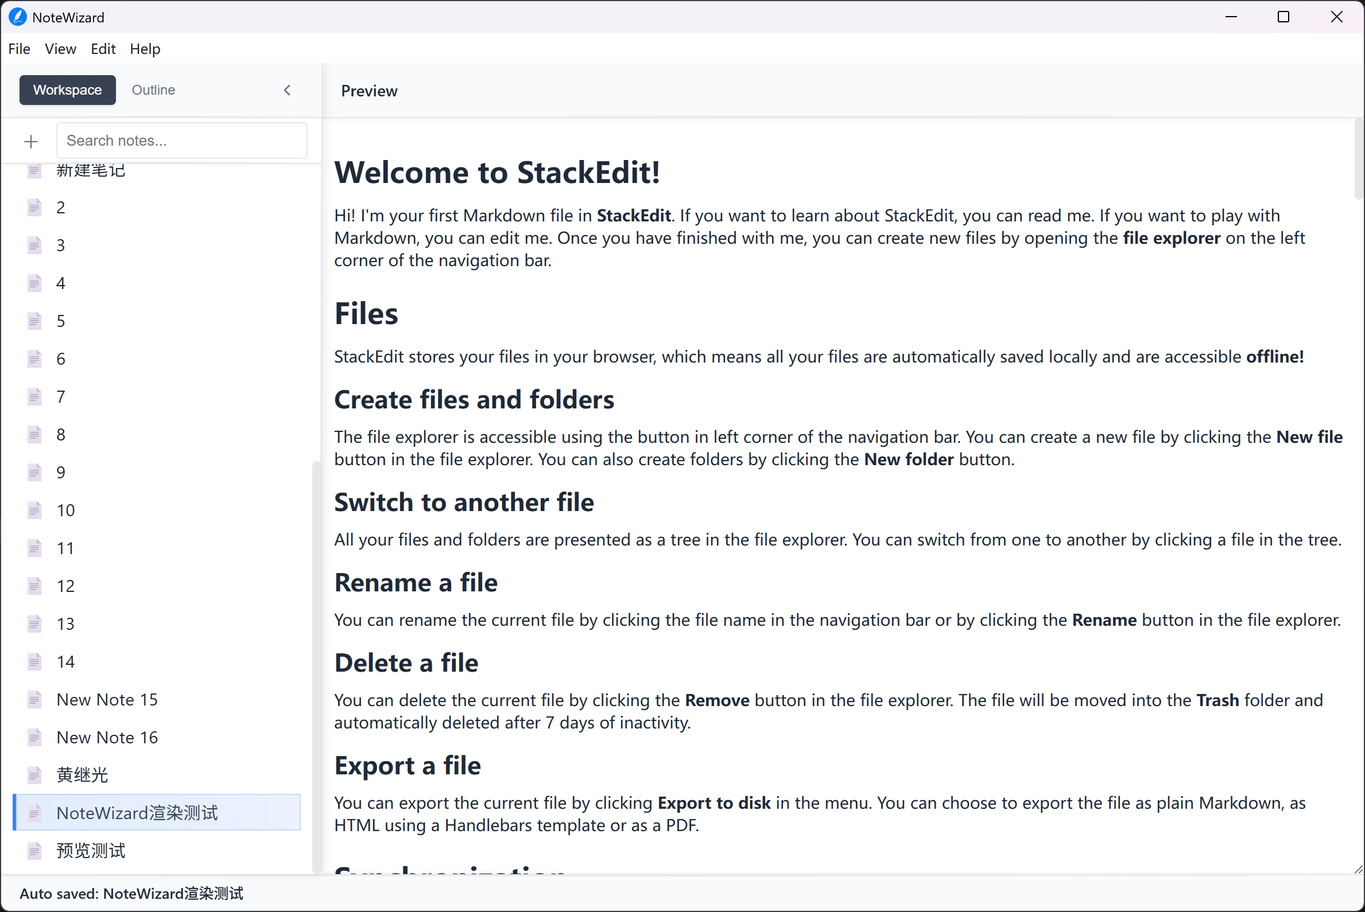Click the file icon beside note 9
Image resolution: width=1365 pixels, height=912 pixels.
pyautogui.click(x=34, y=472)
